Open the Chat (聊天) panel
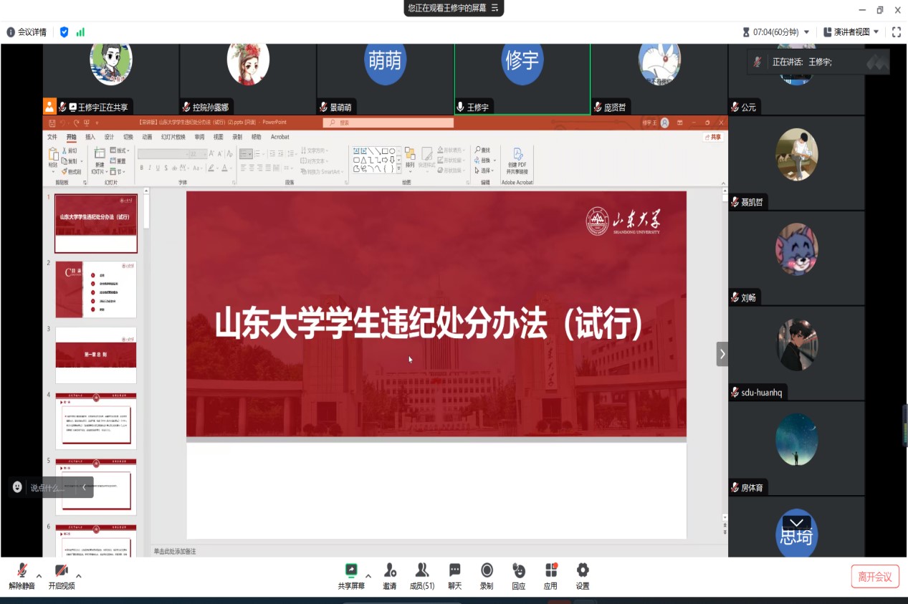The height and width of the screenshot is (604, 908). (454, 571)
